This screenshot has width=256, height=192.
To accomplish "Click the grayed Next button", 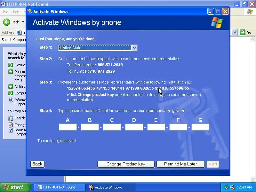I will tap(213, 164).
